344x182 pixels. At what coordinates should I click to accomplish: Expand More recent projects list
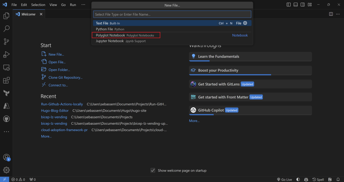point(46,136)
